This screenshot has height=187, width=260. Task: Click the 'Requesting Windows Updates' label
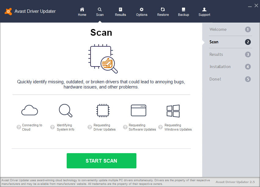point(178,127)
